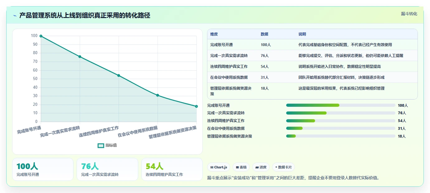Viewport: 430px width, 193px height.
Task: Click the 完成一次真实需求流转 progress bar
Action: [341, 113]
